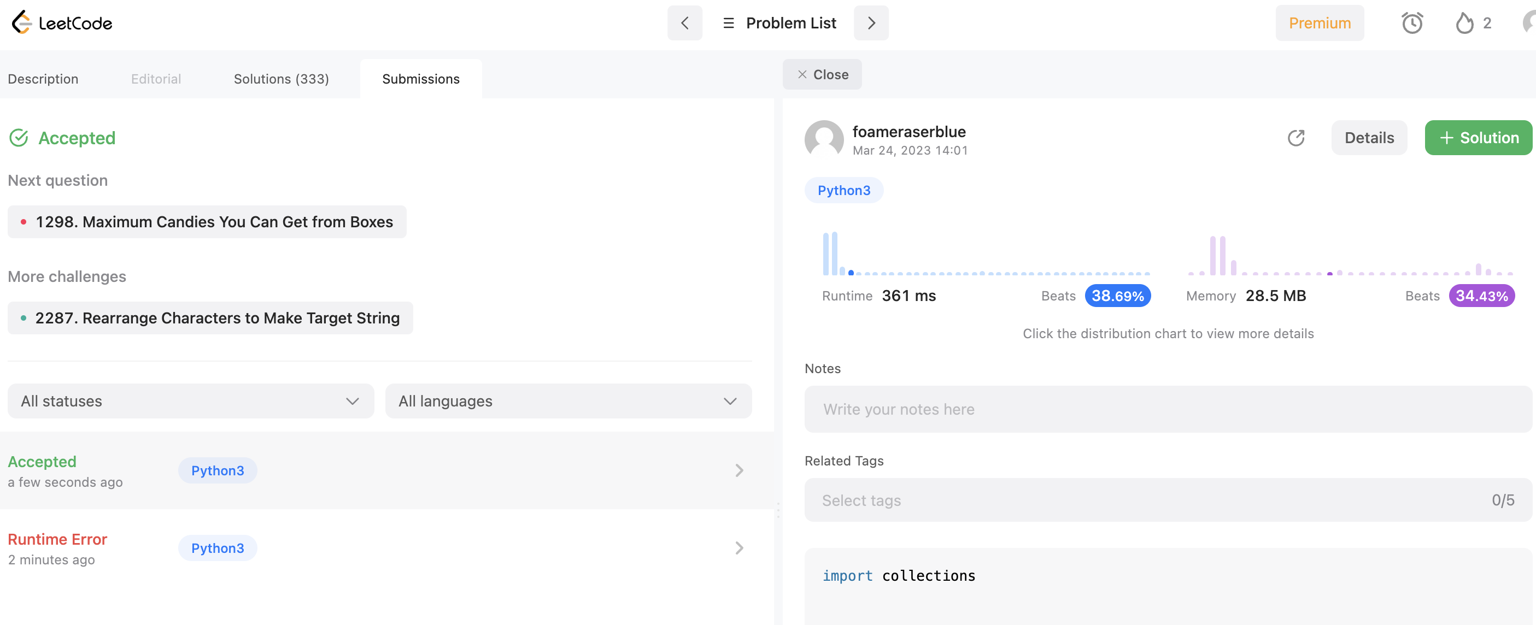
Task: Expand the Runtime Error submission row
Action: pyautogui.click(x=739, y=547)
